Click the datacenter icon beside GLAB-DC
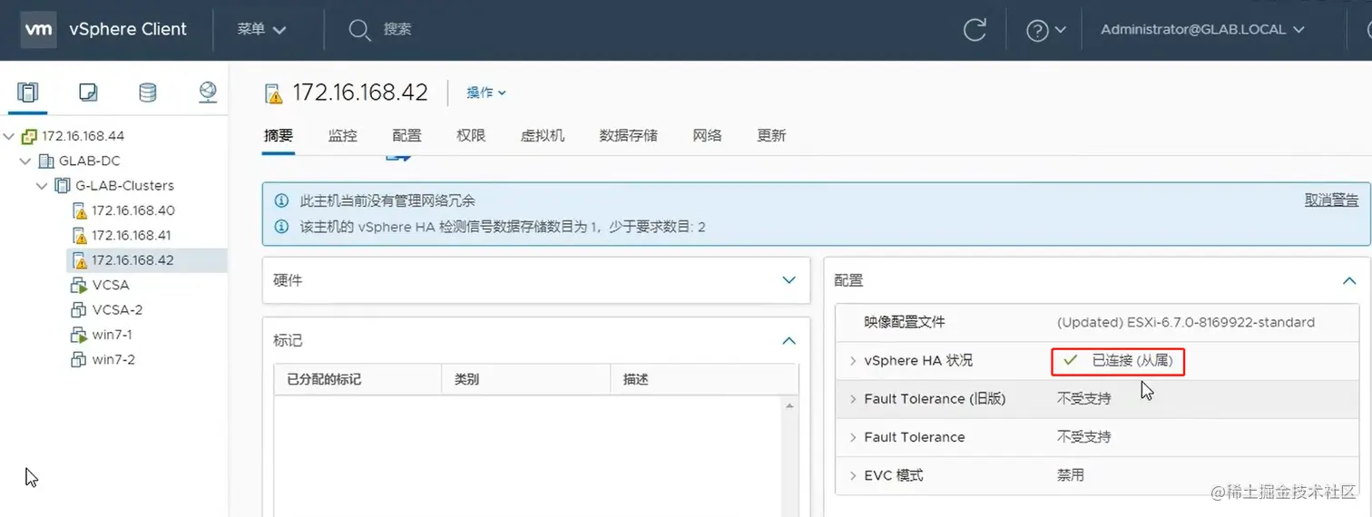 pos(46,161)
